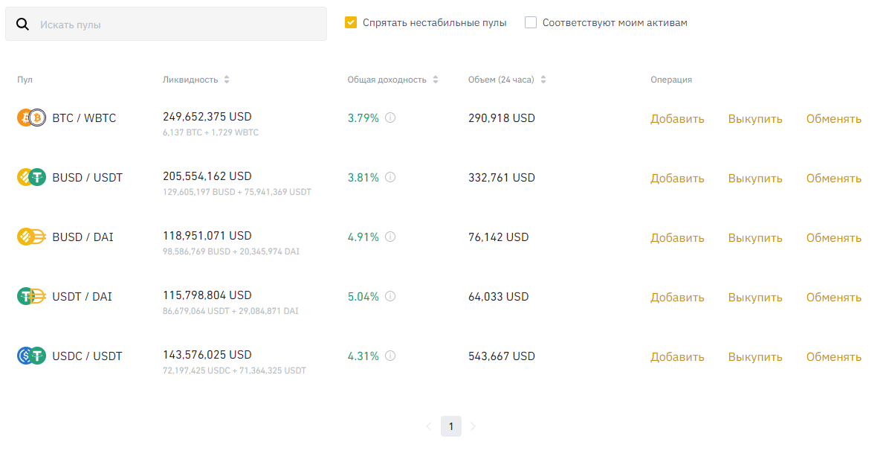The height and width of the screenshot is (465, 892).
Task: Click the search magnifier icon
Action: 22,25
